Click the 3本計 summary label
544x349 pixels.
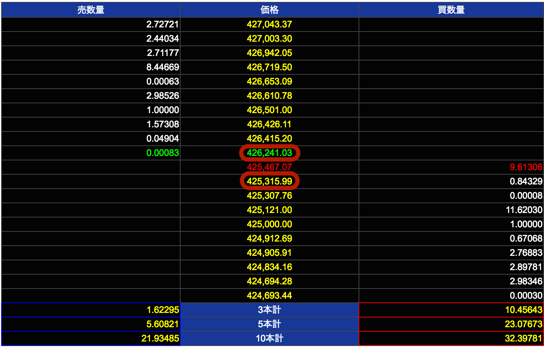click(x=270, y=310)
